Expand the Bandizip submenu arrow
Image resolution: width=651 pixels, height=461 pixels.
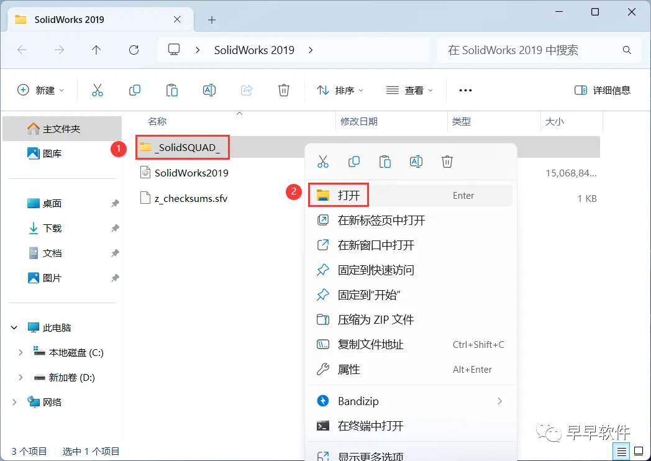point(500,401)
